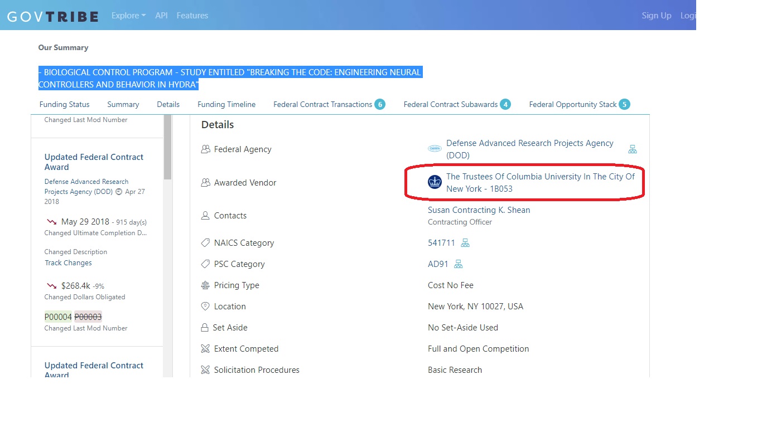Click the No Set-Aside Used value
Image resolution: width=762 pixels, height=428 pixels.
pyautogui.click(x=463, y=328)
